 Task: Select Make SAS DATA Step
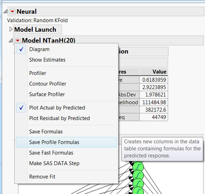(x=67, y=163)
